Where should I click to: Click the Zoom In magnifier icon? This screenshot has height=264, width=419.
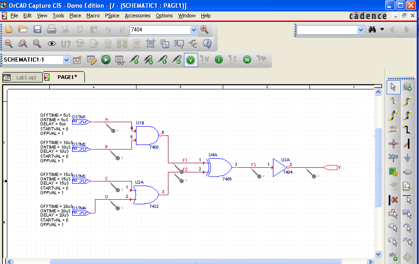pyautogui.click(x=204, y=29)
